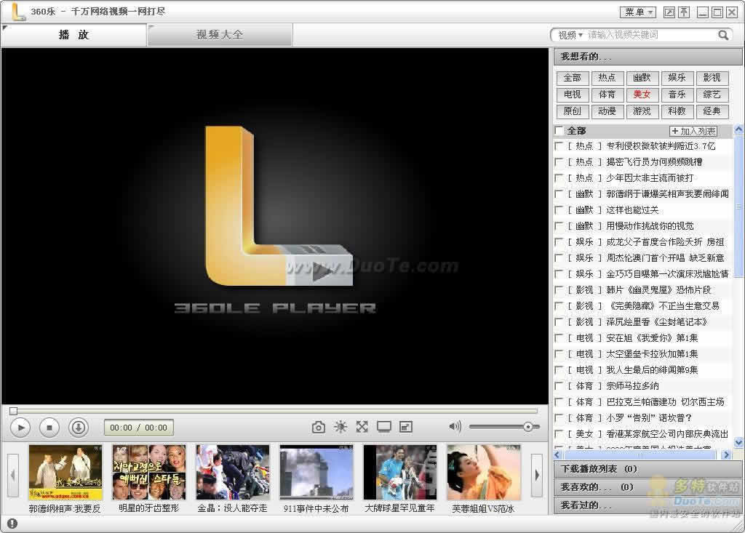Check the 揭密飞行员为何频频跳槽 item
Screen dimensions: 745x533
point(559,162)
